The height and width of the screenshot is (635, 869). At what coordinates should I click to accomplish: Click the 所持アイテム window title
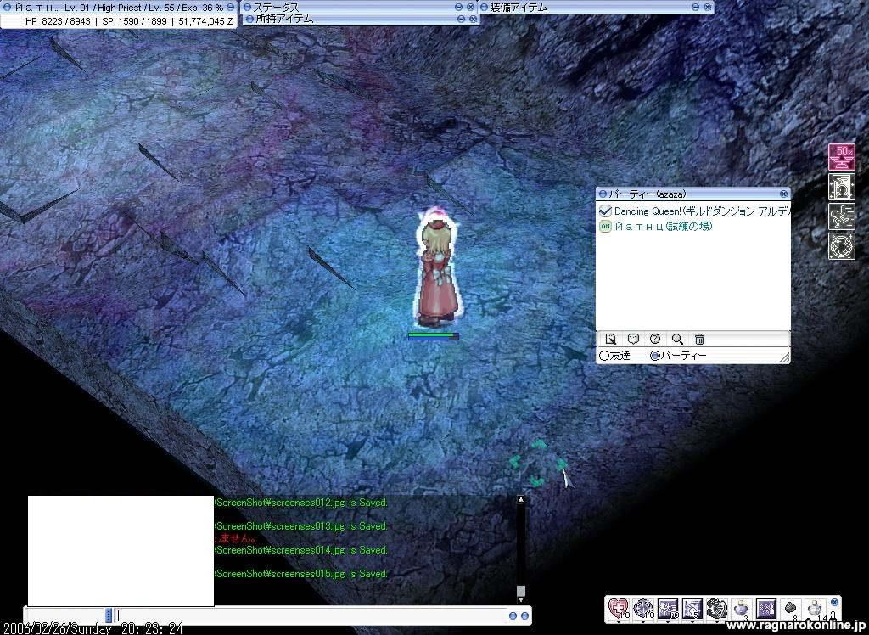[284, 19]
